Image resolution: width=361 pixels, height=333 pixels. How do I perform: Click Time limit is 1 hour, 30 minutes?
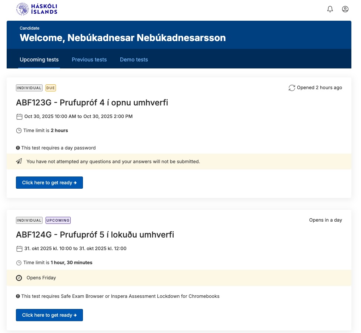(x=58, y=263)
